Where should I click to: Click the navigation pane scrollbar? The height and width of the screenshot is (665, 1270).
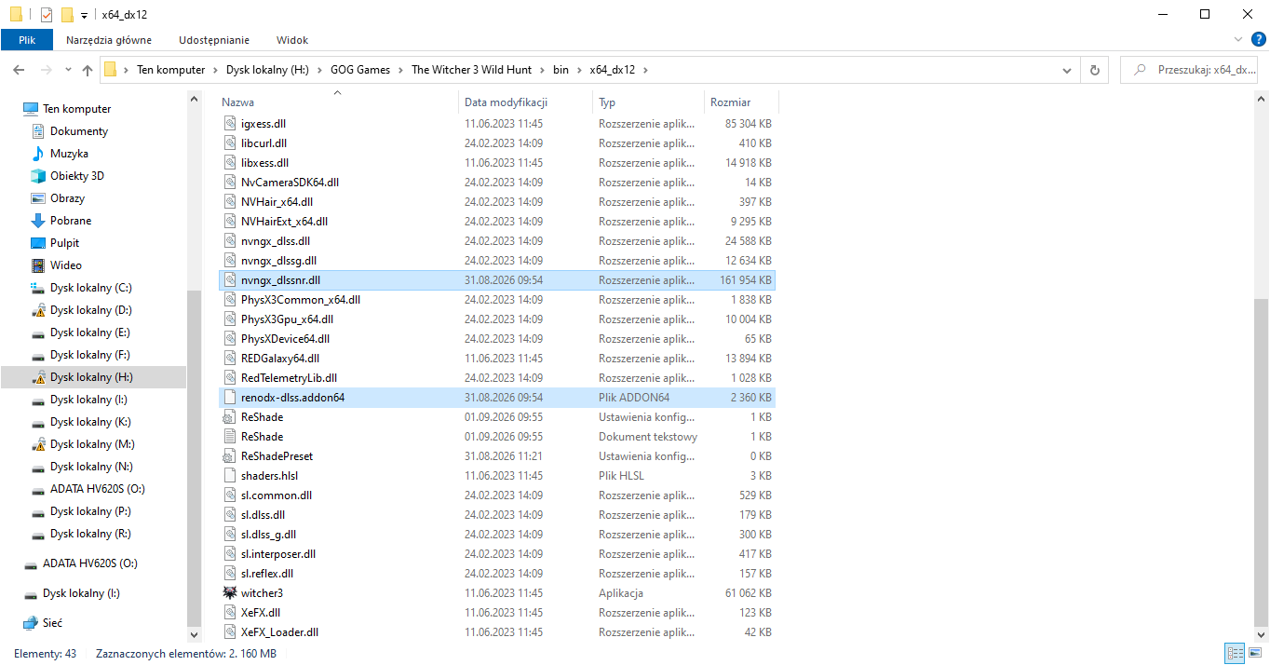[x=194, y=456]
